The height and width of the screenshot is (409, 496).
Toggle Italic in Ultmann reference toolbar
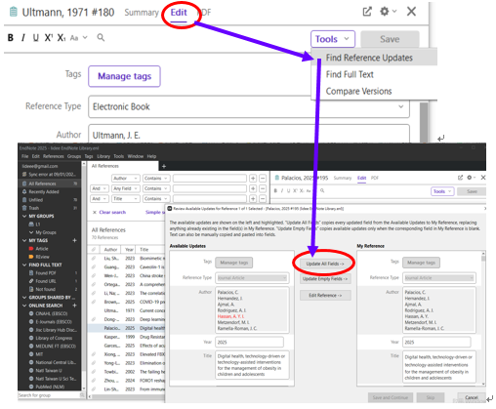(x=23, y=38)
